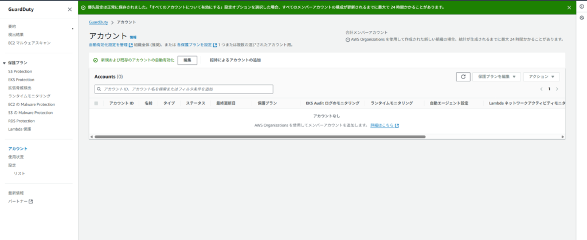The width and height of the screenshot is (587, 240).
Task: Open the clock history icon on right edge
Action: [581, 18]
